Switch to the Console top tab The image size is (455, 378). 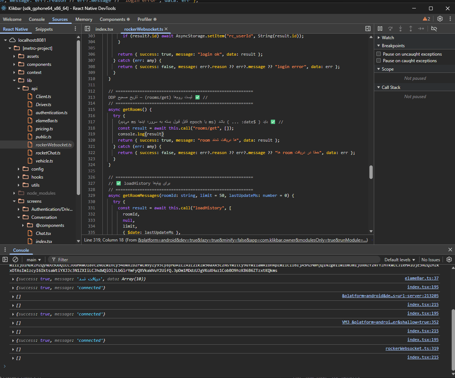coord(37,19)
